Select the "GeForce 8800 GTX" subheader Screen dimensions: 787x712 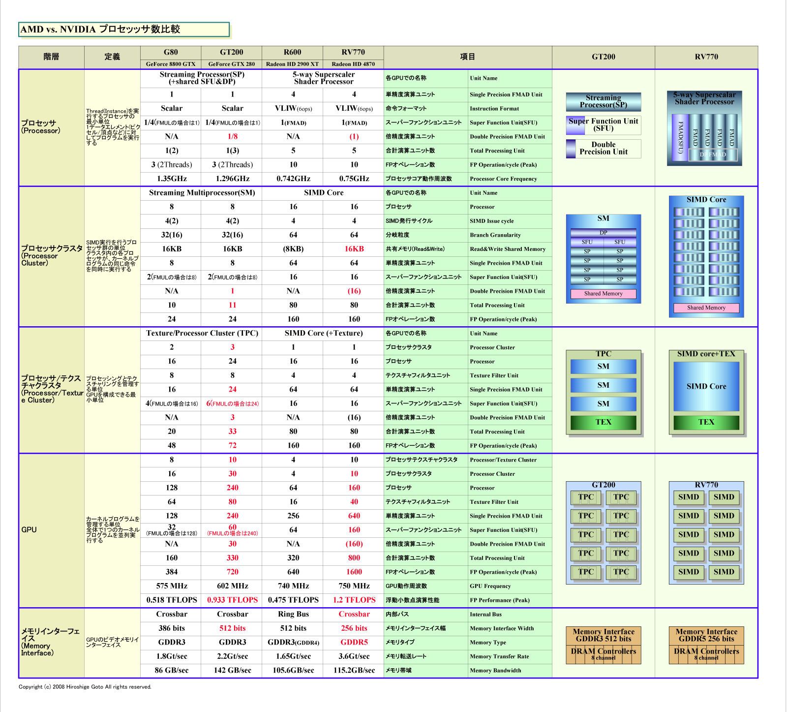pos(171,64)
